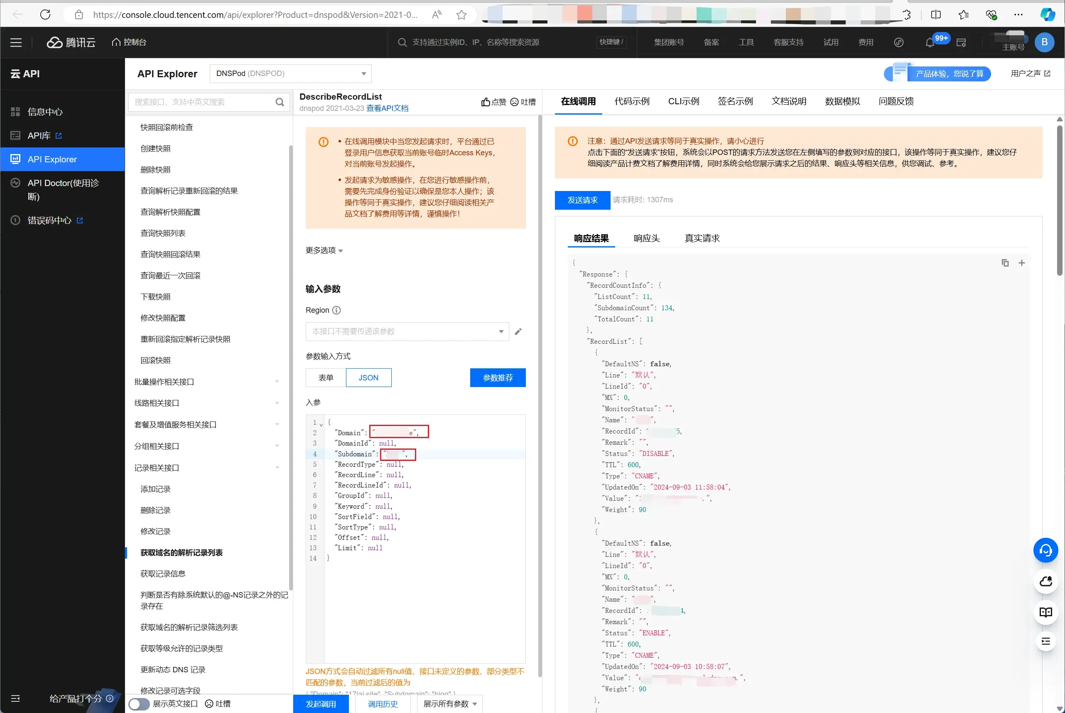This screenshot has height=713, width=1065.
Task: Open browser split screen icon
Action: pos(936,15)
